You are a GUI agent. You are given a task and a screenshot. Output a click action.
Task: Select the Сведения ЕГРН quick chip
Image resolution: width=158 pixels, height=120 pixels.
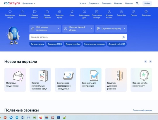(55, 44)
